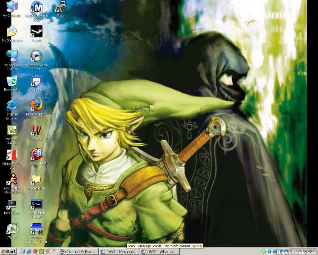Click the Recycle Bin icon
Screen dimensions: 318x255
(x=12, y=80)
